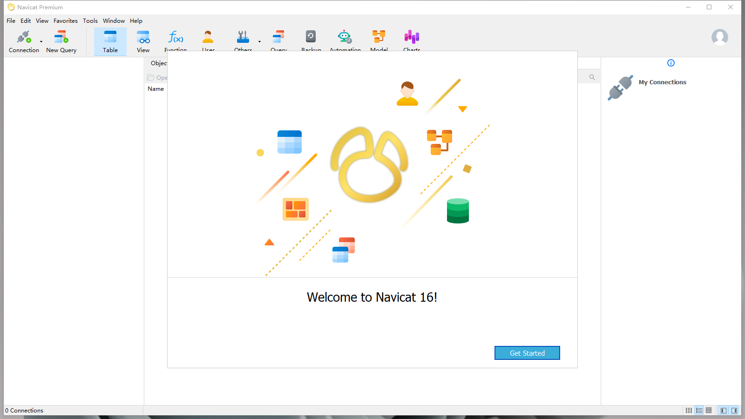Click the 0 Connections status text

pos(24,411)
